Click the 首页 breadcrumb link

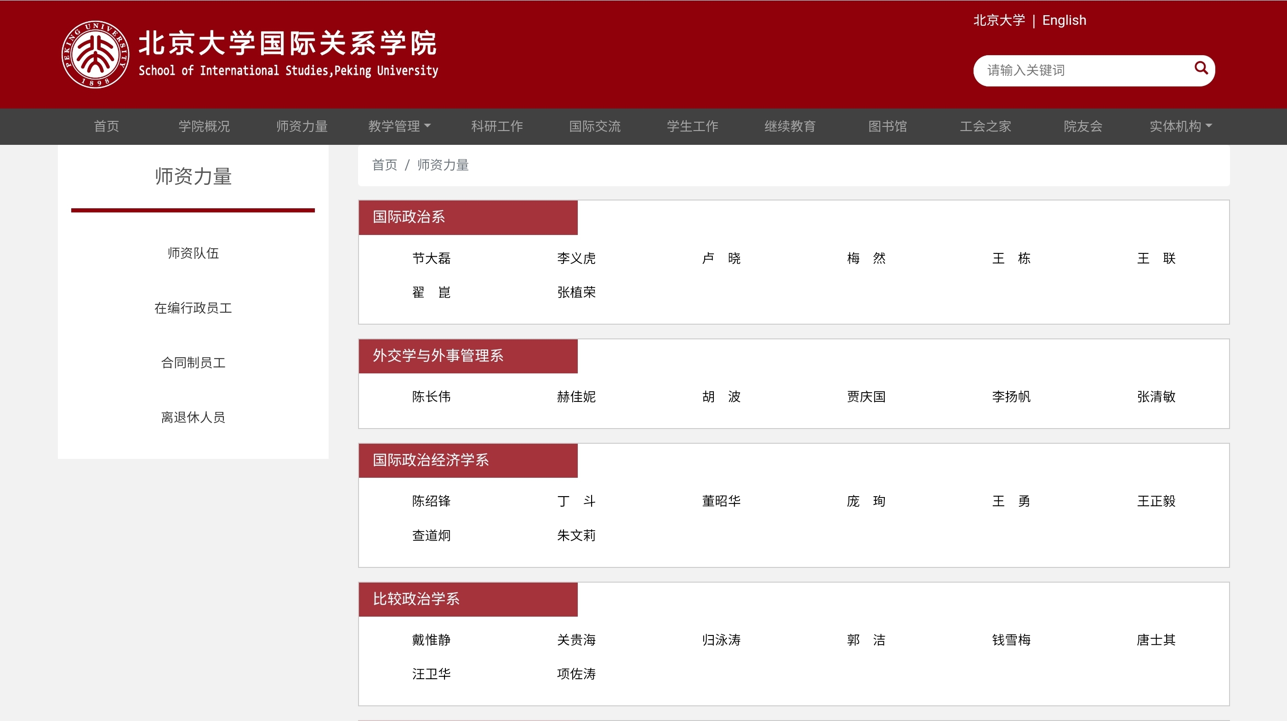tap(384, 165)
